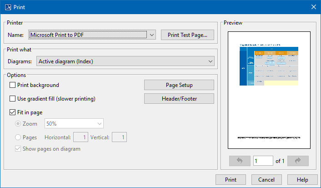Screen dimensions: 321x188
Task: Click the preview page number field
Action: (263, 161)
